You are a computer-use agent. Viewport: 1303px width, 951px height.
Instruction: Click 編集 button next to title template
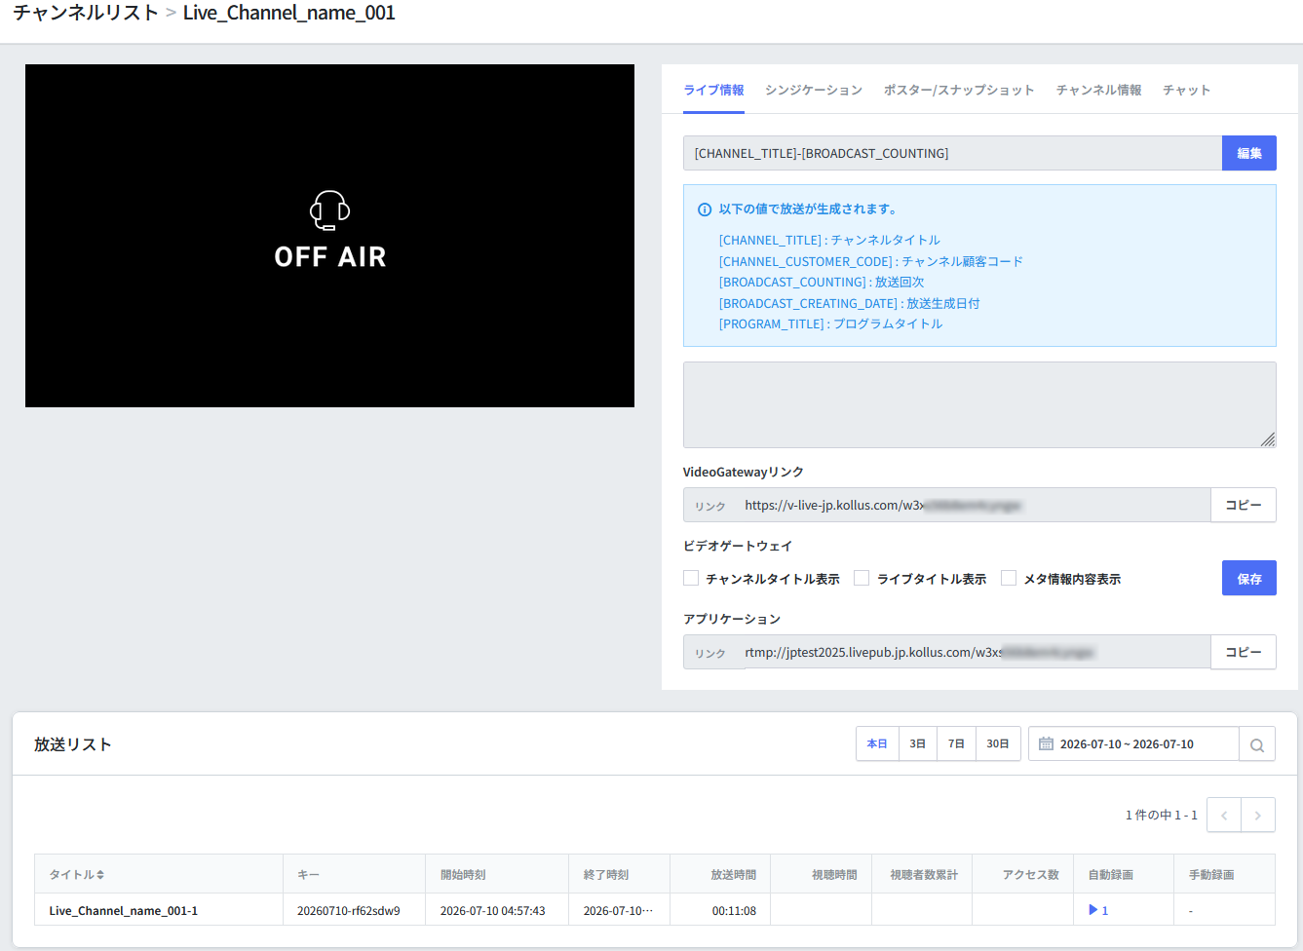click(1249, 153)
